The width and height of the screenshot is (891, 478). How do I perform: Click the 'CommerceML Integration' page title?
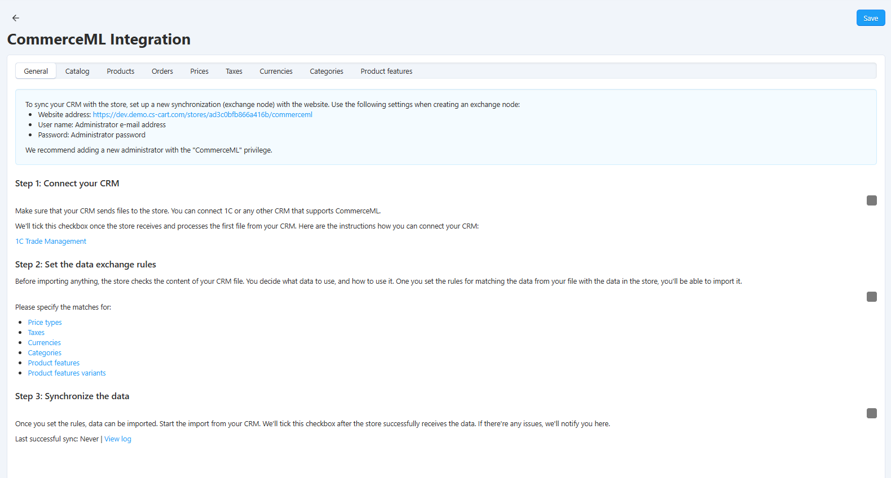coord(99,39)
